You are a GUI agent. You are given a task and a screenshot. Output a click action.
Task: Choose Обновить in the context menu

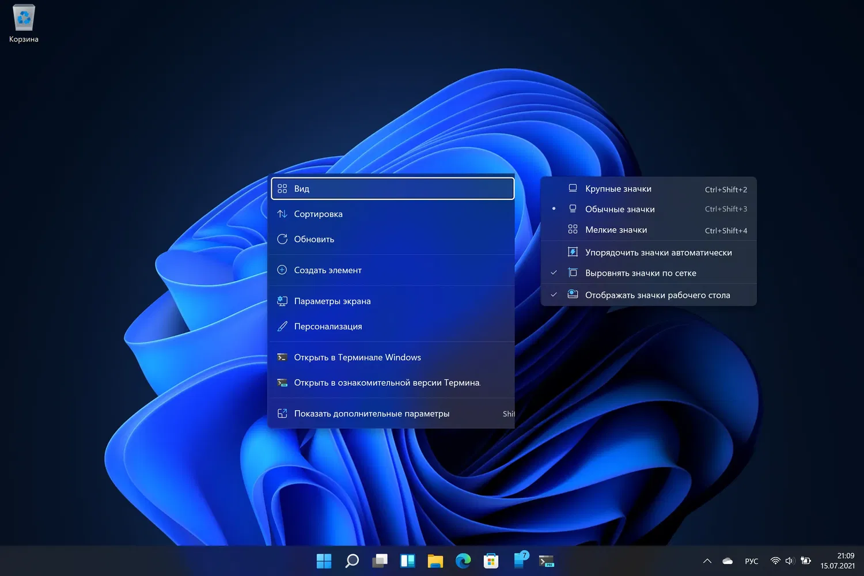pos(314,239)
